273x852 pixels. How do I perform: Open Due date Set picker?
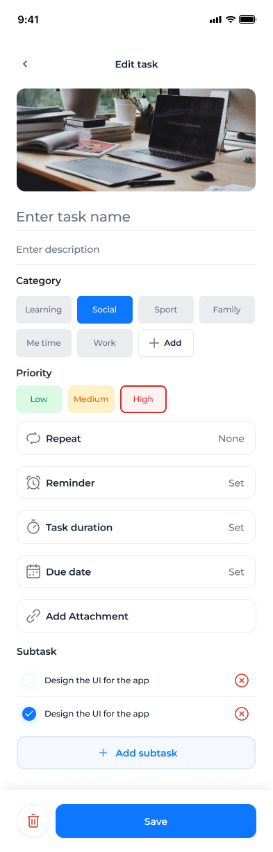click(136, 571)
